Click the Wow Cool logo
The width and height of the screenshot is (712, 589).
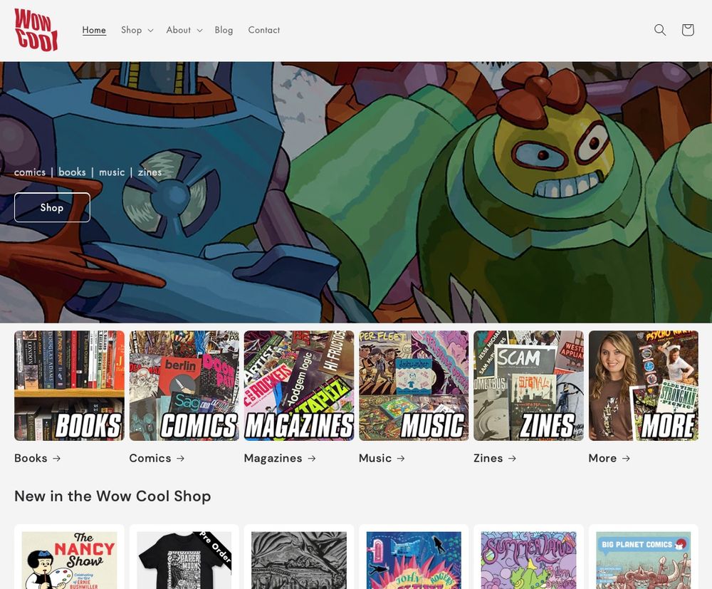(x=36, y=29)
